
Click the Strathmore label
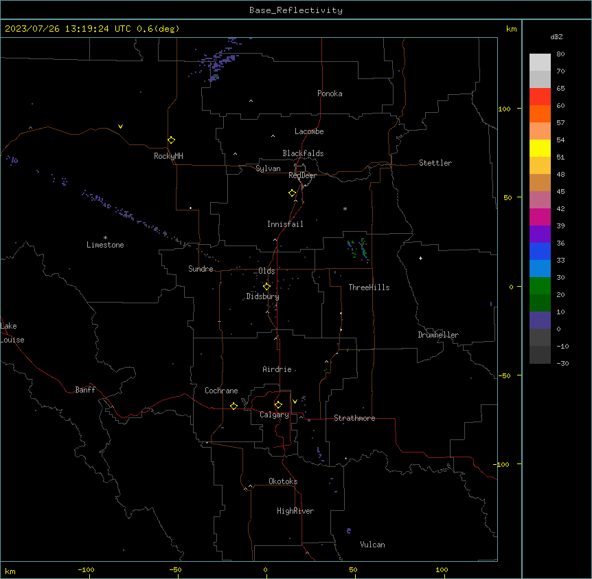coord(354,418)
